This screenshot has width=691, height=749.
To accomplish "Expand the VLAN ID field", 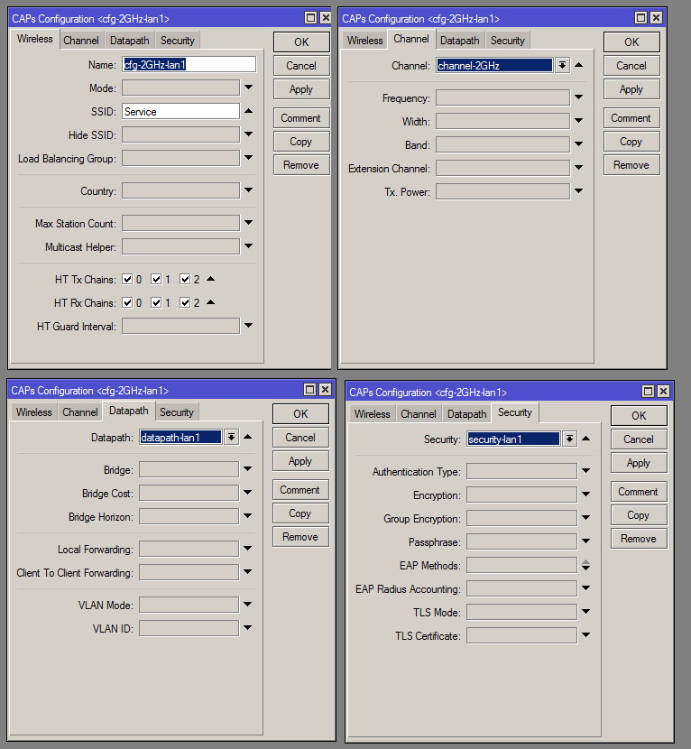I will pyautogui.click(x=247, y=628).
